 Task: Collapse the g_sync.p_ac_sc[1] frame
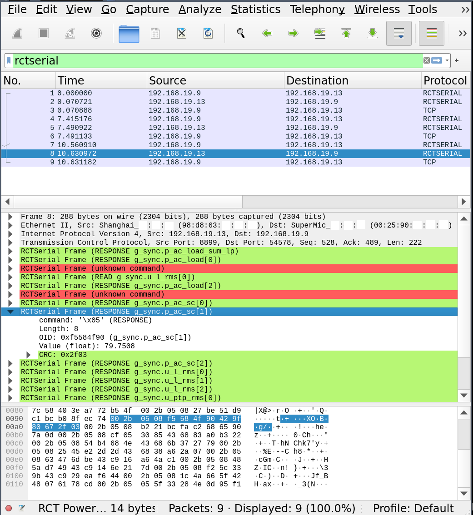[x=10, y=312]
